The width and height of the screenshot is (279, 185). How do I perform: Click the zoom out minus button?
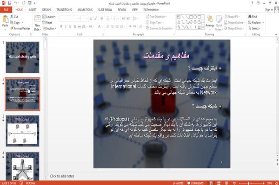click(x=239, y=183)
